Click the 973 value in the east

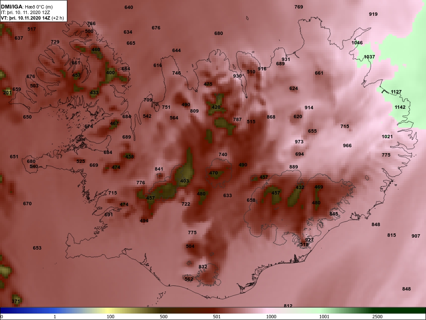[x=299, y=142]
